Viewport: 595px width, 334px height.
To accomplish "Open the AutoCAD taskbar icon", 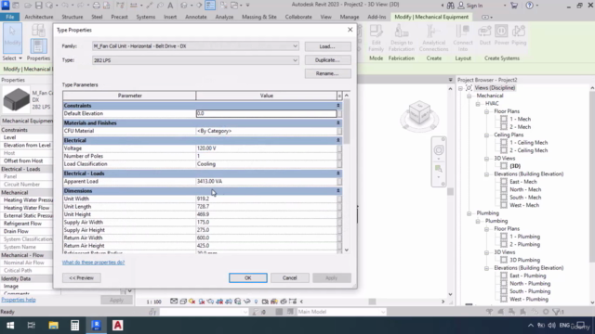I will (x=118, y=326).
